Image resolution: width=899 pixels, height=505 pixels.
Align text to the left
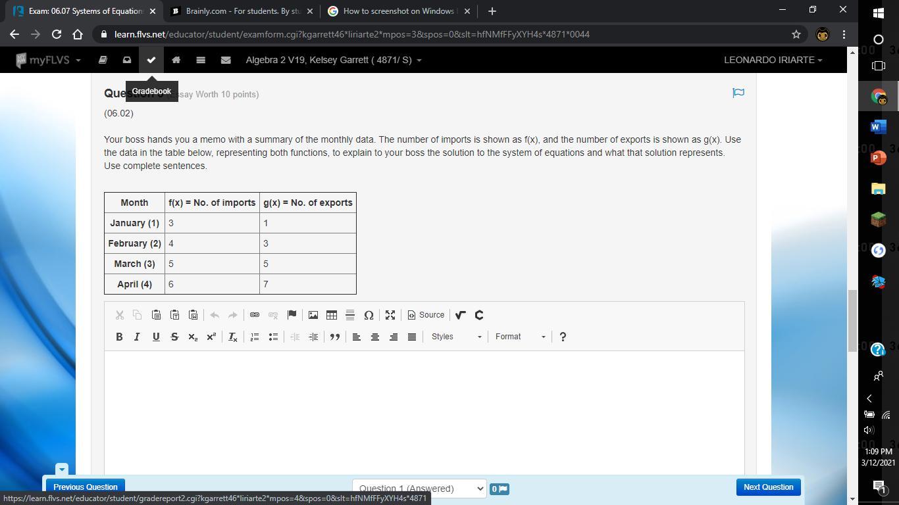[357, 337]
